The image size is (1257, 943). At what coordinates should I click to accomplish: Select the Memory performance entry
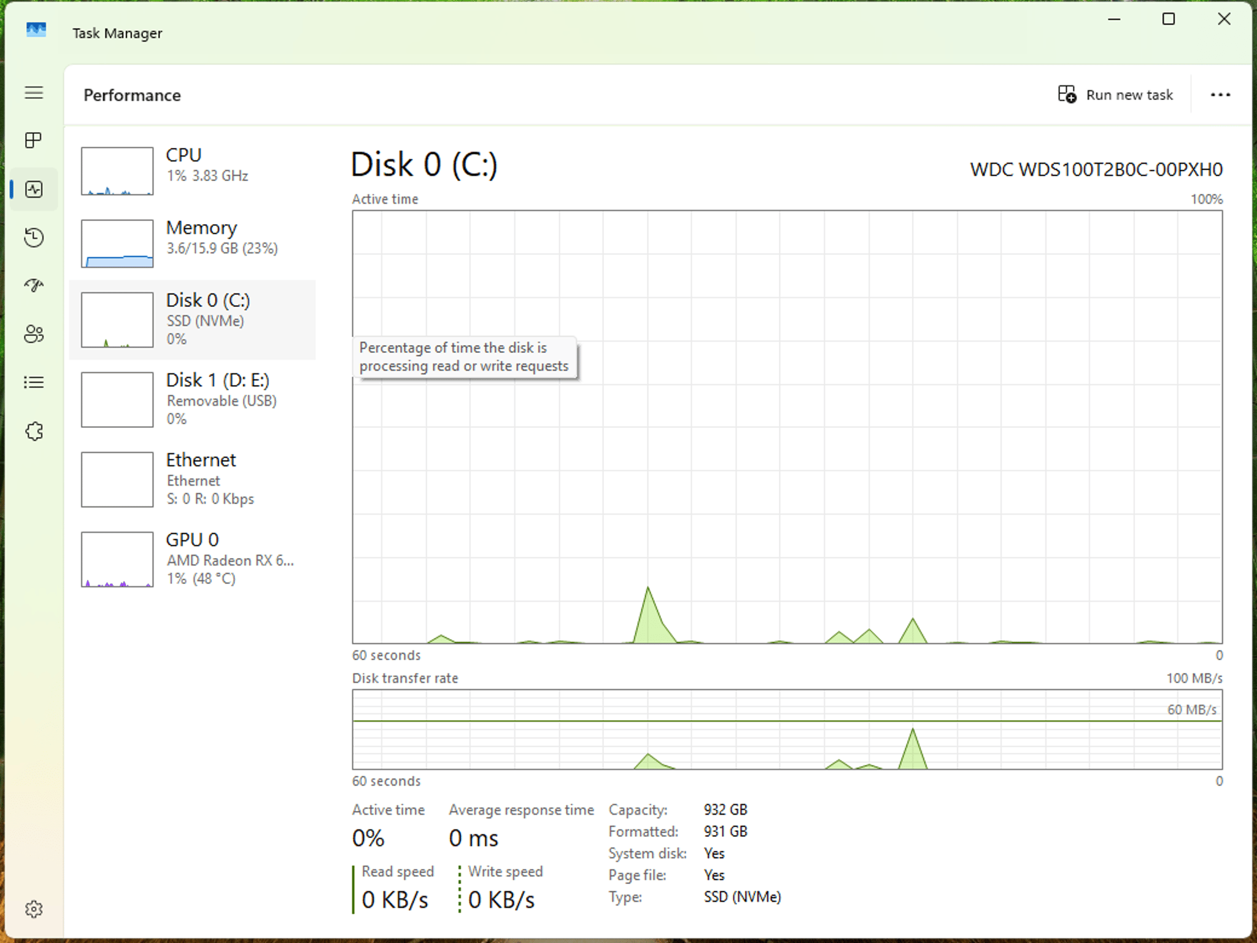(x=193, y=243)
